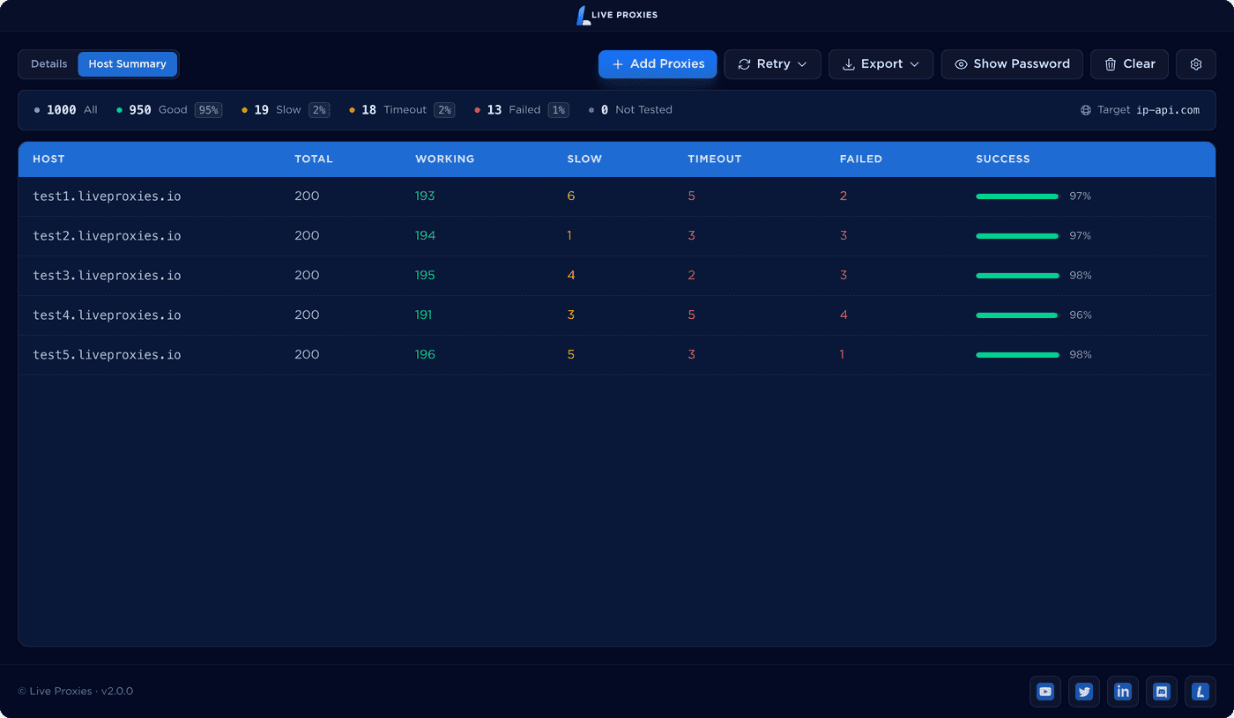1234x718 pixels.
Task: Click the globe icon beside Target
Action: click(1086, 110)
